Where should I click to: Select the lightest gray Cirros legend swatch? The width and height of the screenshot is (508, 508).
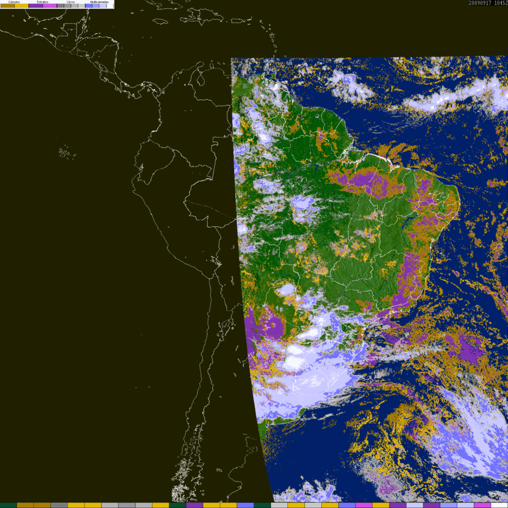pyautogui.click(x=82, y=6)
